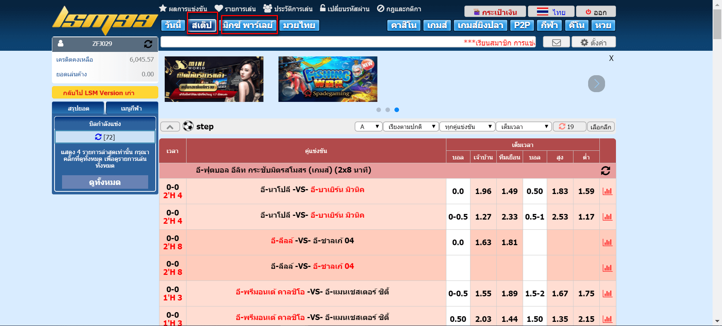The width and height of the screenshot is (722, 326).
Task: Refresh the ZFJ029 account balance
Action: coord(148,44)
